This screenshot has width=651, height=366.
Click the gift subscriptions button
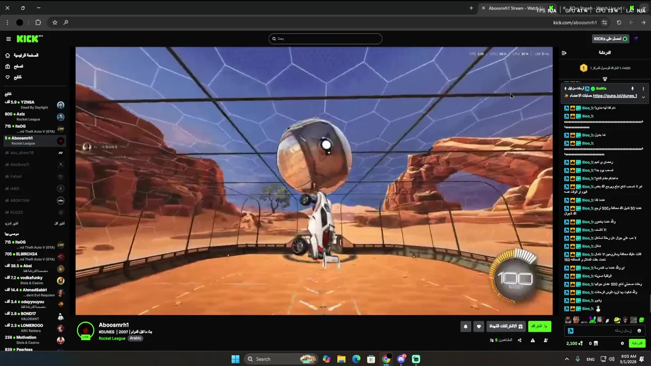(x=506, y=326)
